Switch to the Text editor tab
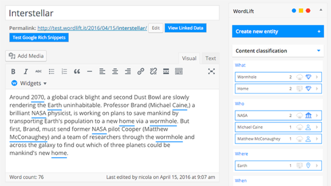331x186 pixels. [211, 58]
